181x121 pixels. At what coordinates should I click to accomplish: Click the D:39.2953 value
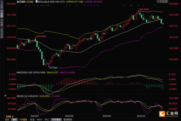44,96
